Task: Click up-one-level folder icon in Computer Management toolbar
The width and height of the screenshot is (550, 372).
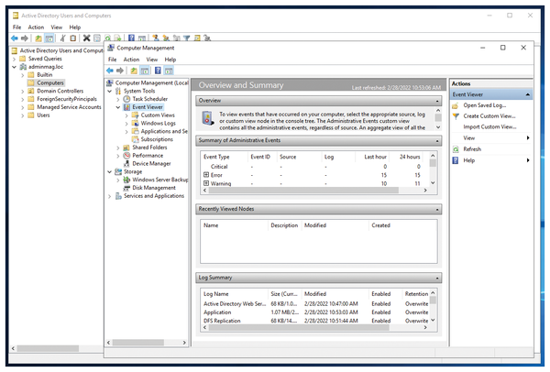Action: [x=134, y=71]
